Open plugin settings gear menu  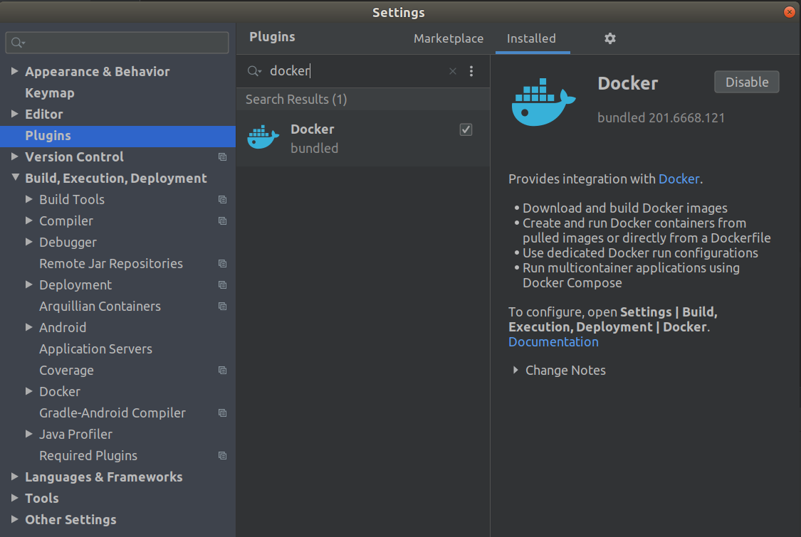pyautogui.click(x=609, y=38)
